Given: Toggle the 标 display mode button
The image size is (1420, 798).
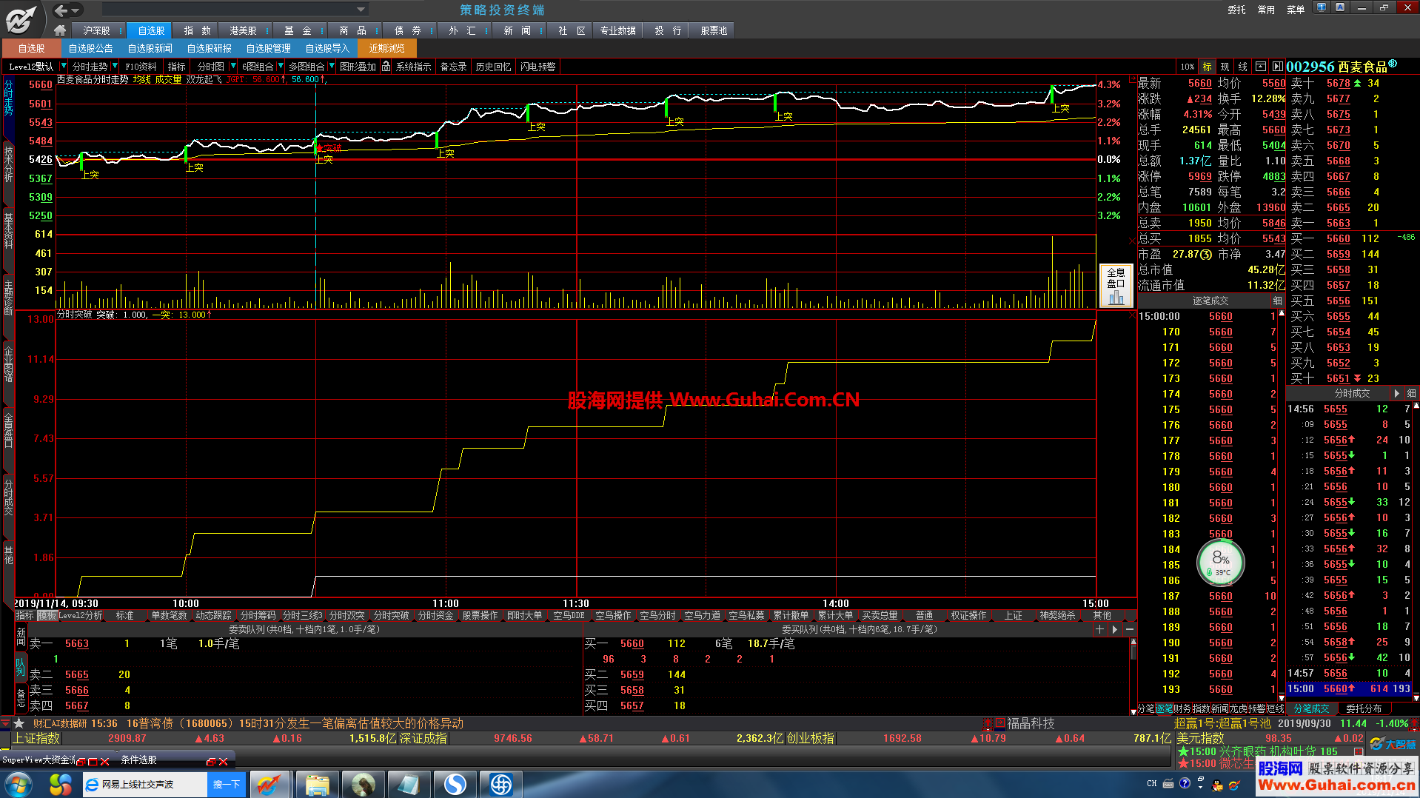Looking at the screenshot, I should pos(1208,67).
